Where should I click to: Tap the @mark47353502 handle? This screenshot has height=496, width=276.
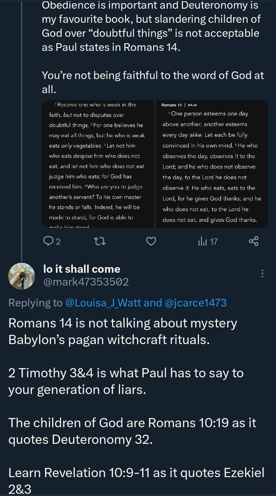click(86, 282)
